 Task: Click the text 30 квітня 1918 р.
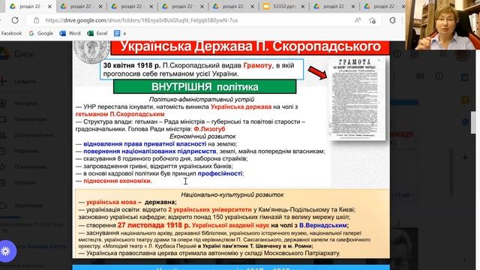pos(132,65)
